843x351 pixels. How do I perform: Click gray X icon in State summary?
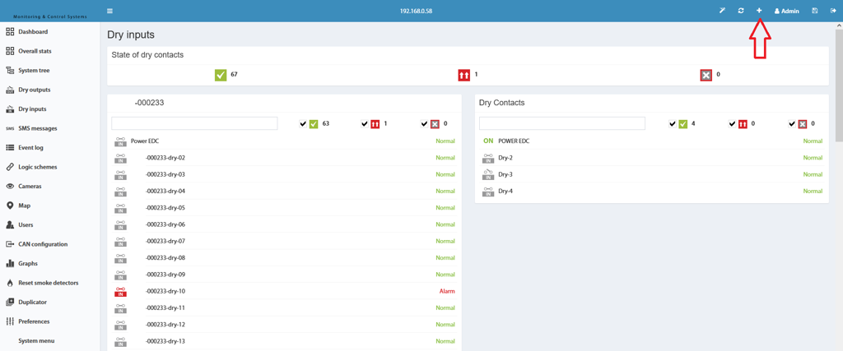pos(706,75)
